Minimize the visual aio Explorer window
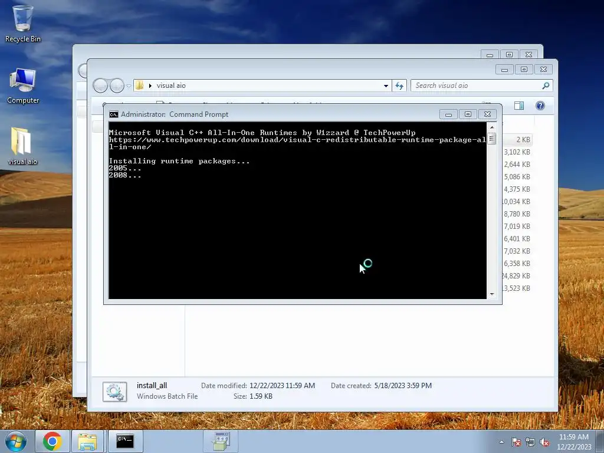The width and height of the screenshot is (604, 453). pos(505,70)
